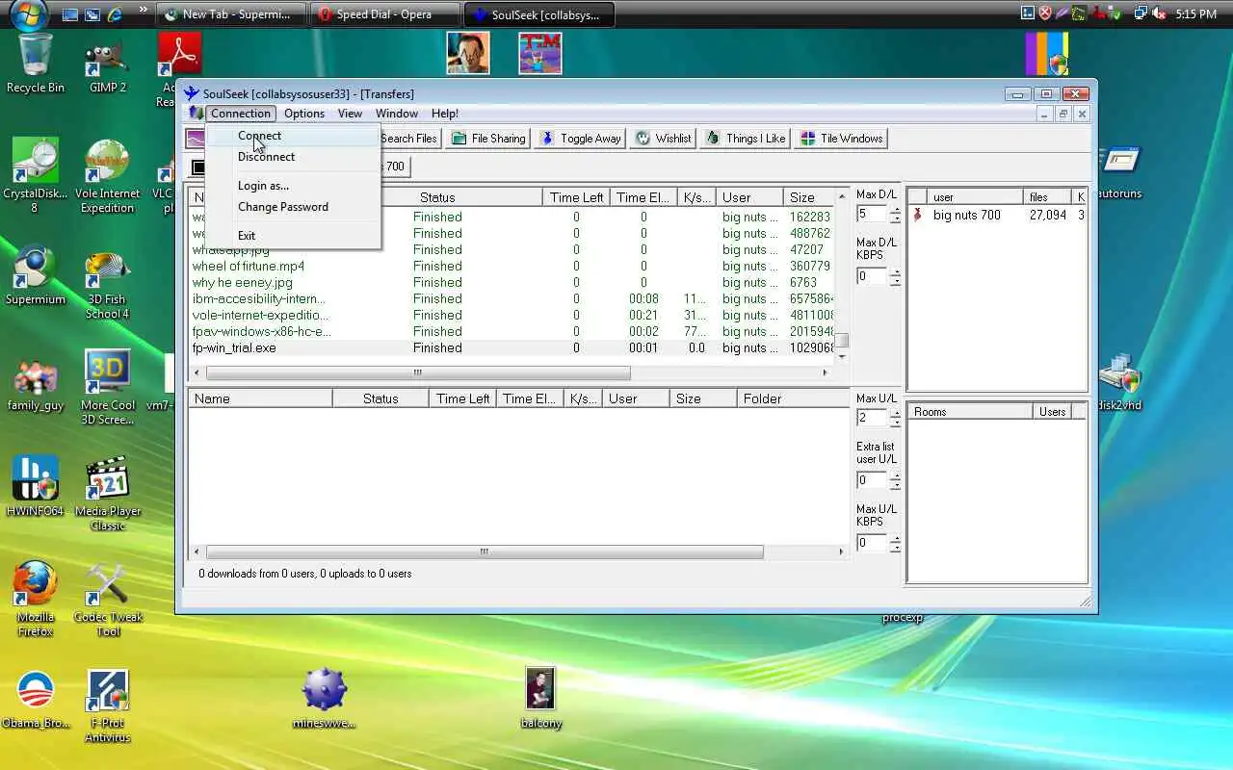The image size is (1233, 770).
Task: Open Recycle Bin desktop icon
Action: click(36, 64)
